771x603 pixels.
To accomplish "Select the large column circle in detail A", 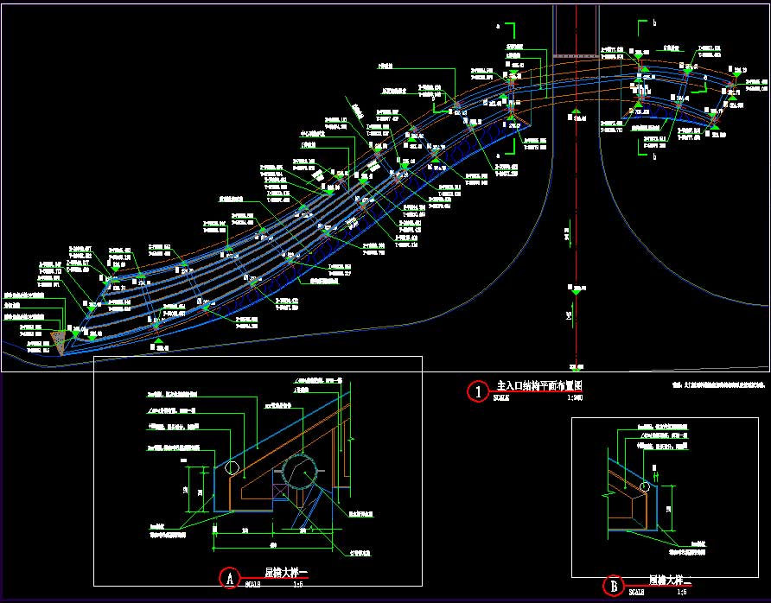I will pos(300,473).
